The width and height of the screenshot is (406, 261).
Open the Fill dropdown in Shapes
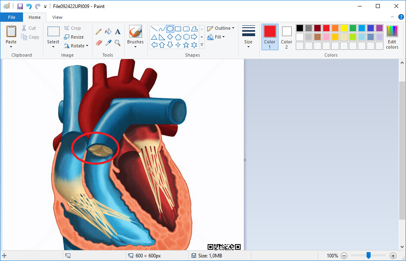point(216,37)
